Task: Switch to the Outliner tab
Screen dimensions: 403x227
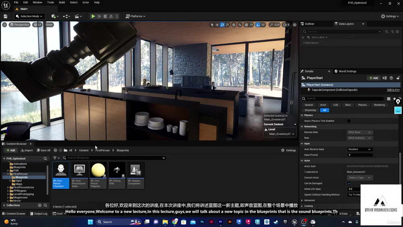Action: point(310,24)
